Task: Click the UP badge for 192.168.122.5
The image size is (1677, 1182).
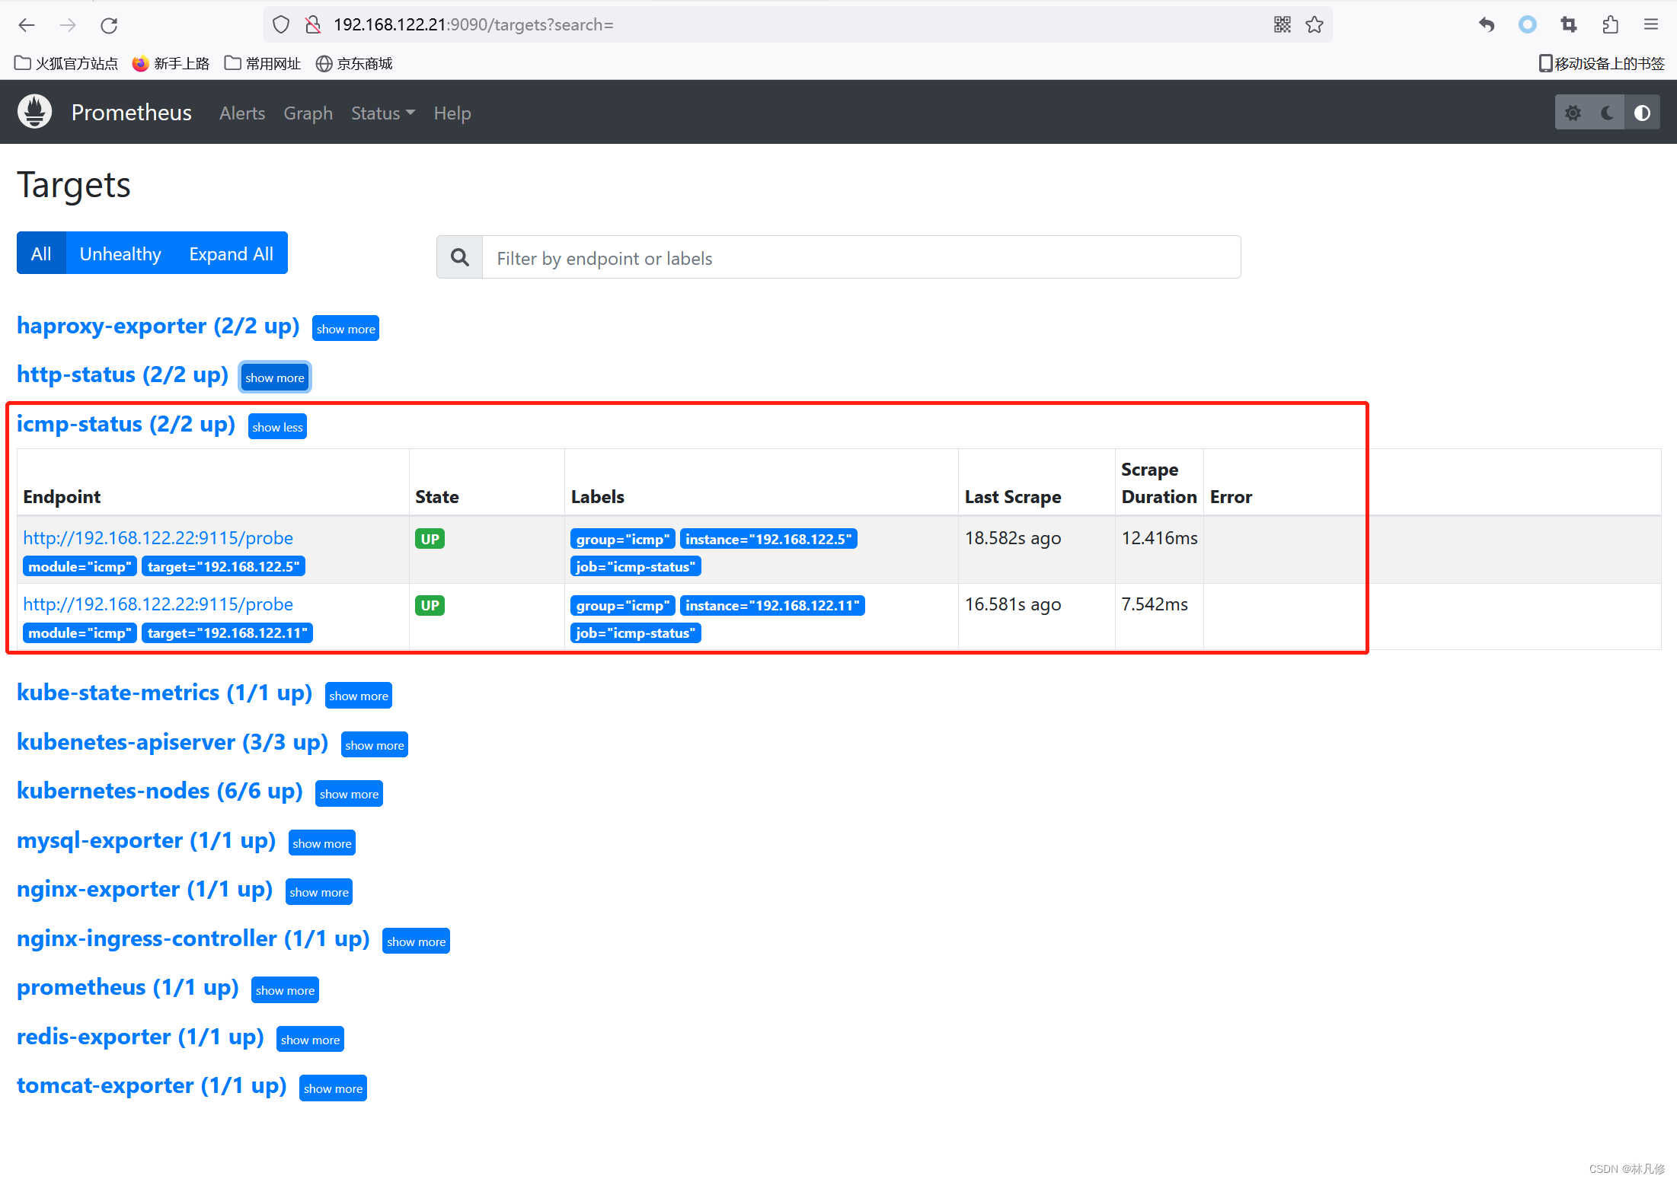Action: coord(430,539)
